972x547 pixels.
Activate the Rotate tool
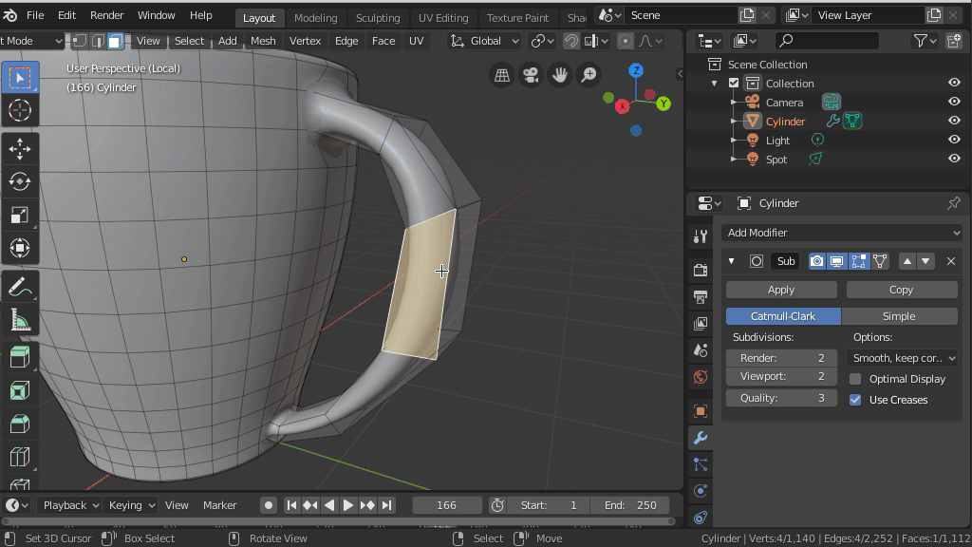click(19, 181)
